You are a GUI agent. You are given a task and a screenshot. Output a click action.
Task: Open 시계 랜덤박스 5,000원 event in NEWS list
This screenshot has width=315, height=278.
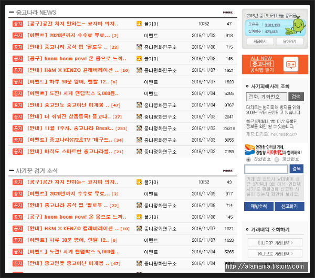[73, 93]
